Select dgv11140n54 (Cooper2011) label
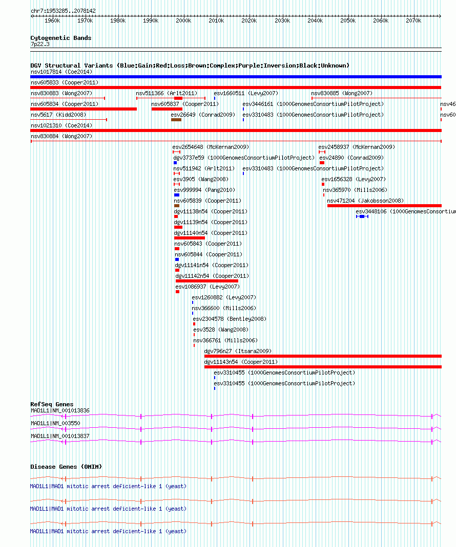The width and height of the screenshot is (456, 547). click(x=211, y=233)
